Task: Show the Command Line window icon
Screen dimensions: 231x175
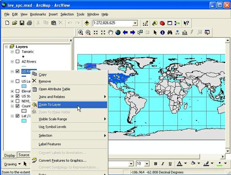Action: coord(170,23)
